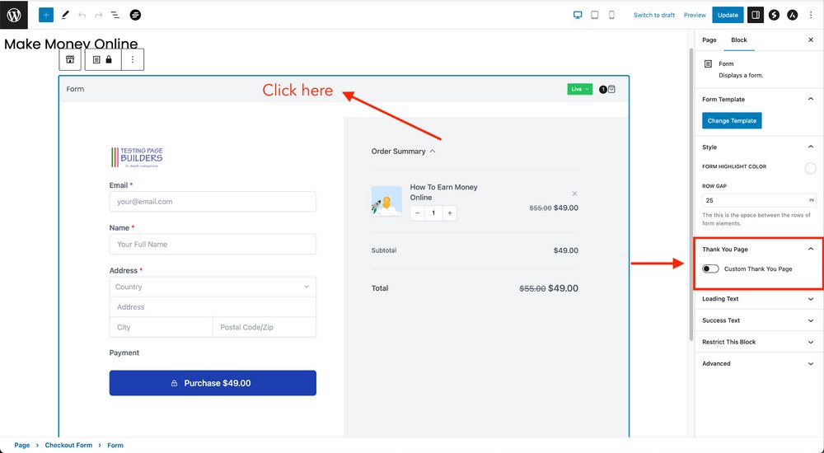Image resolution: width=824 pixels, height=453 pixels.
Task: Decrease product quantity with minus
Action: (x=417, y=212)
